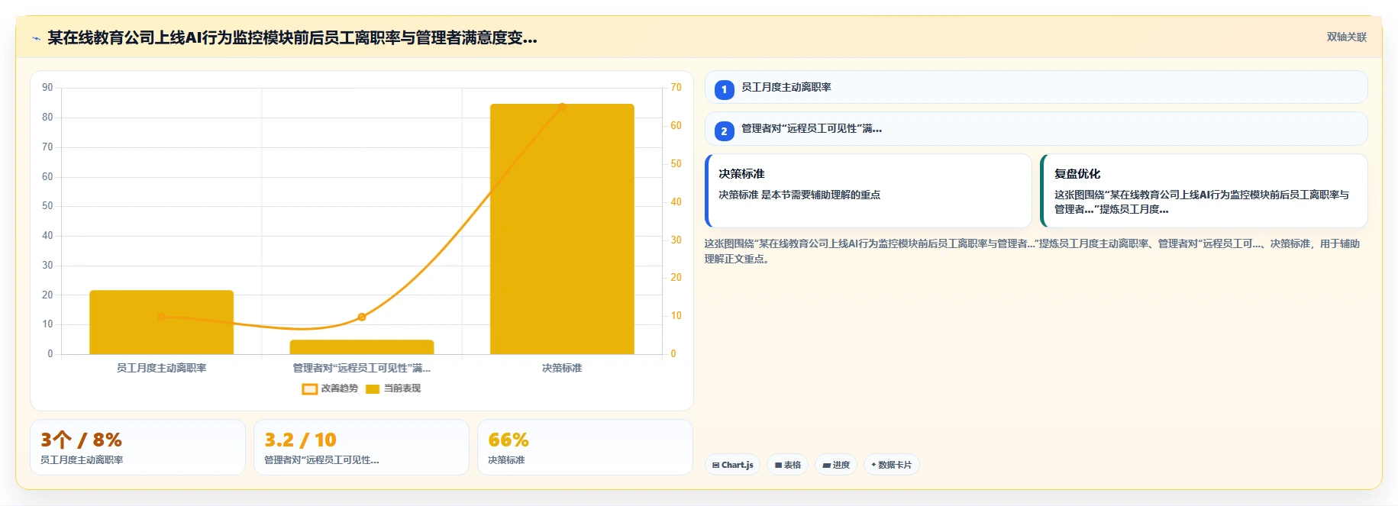The image size is (1398, 506).
Task: Click the text 决策标准 是本节需要辅助理解的重点
Action: pos(799,195)
